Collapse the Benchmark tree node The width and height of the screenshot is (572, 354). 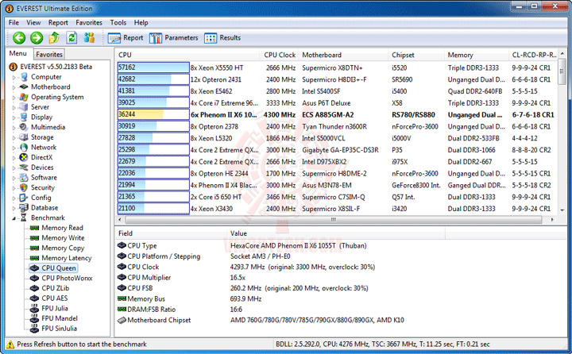tap(14, 218)
